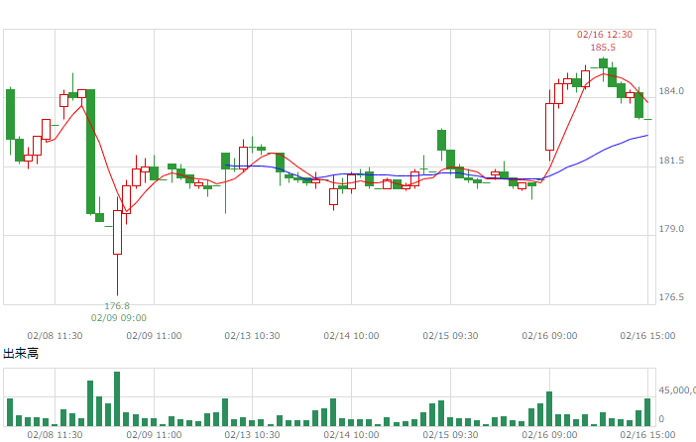696x442 pixels.
Task: Click 02/09 11:00 label under the price chart
Action: [x=154, y=336]
